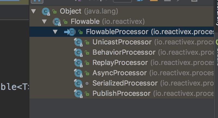This screenshot has height=118, width=218.
Task: Click package-private dot icon beside SerializedProcessor
Action: pyautogui.click(x=87, y=83)
